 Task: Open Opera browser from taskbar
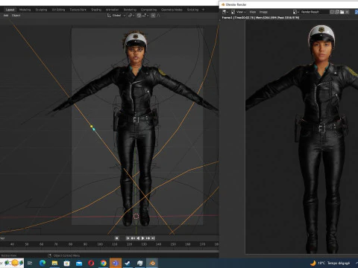(x=91, y=263)
